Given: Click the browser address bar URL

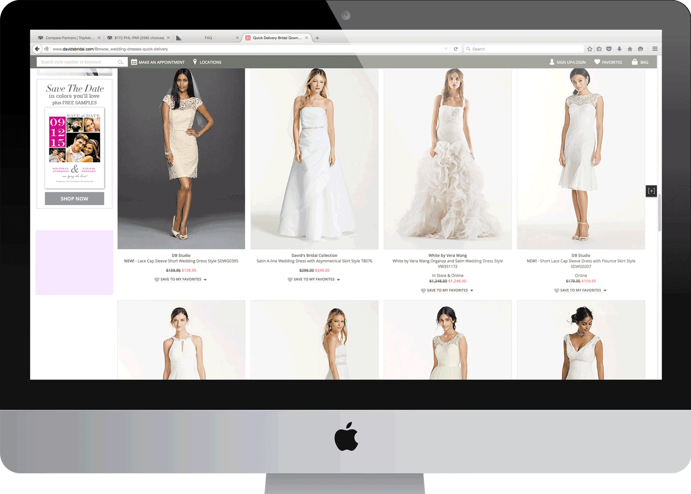Looking at the screenshot, I should click(x=110, y=49).
